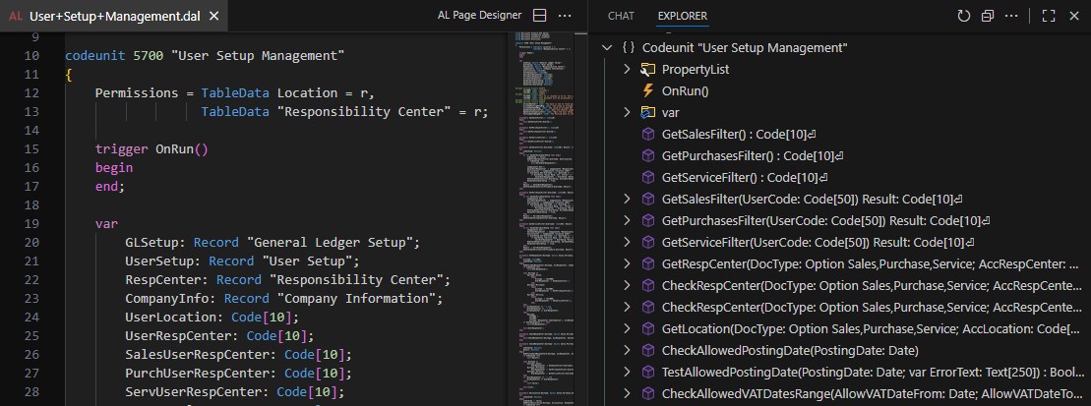This screenshot has width=1091, height=406.
Task: Click the collapse all icon in the Explorer header
Action: click(x=988, y=16)
